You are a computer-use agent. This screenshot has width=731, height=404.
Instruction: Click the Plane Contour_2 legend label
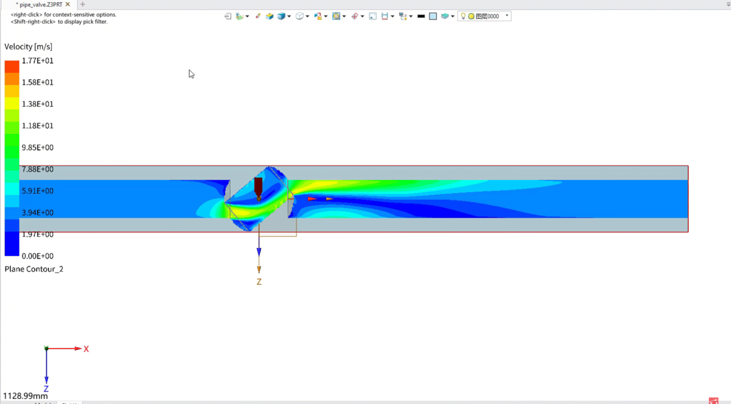tap(34, 269)
